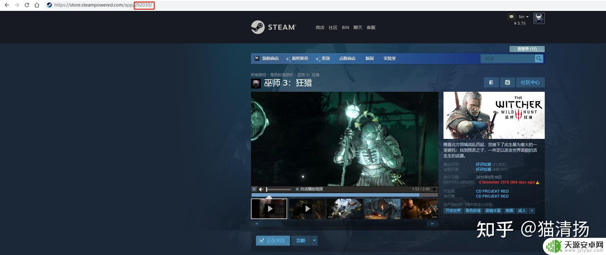Enter fullscreen video mode
The height and width of the screenshot is (255, 606).
point(434,189)
